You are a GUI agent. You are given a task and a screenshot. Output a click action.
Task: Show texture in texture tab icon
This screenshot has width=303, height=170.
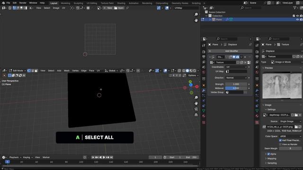249,62
